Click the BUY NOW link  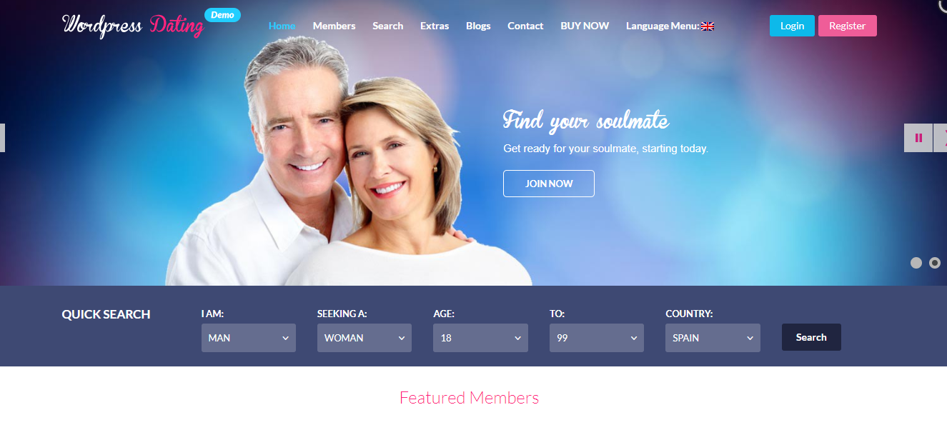pyautogui.click(x=585, y=26)
